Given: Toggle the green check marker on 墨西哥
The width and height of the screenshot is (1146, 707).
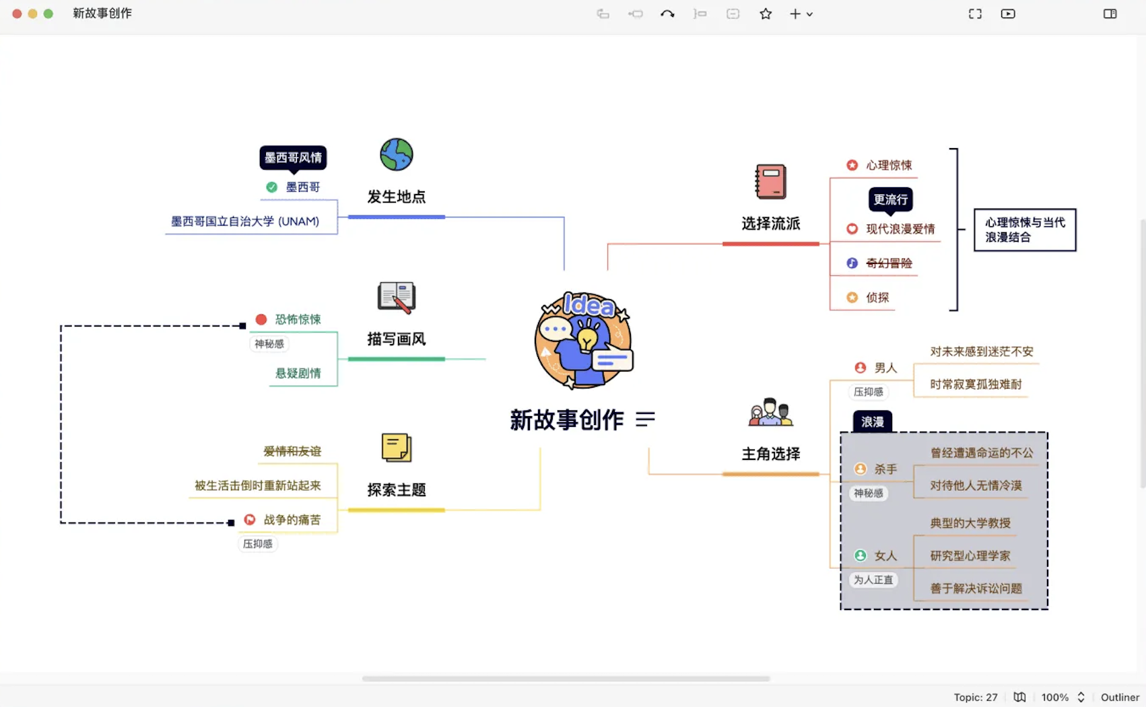Looking at the screenshot, I should [x=271, y=187].
